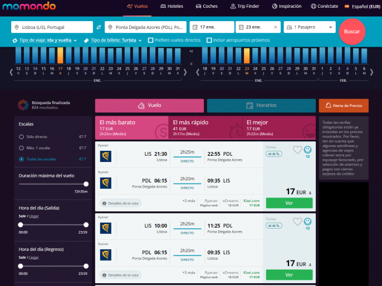The height and width of the screenshot is (286, 382).
Task: Open eDreams 18 EUR offer on first result
Action: tap(231, 203)
